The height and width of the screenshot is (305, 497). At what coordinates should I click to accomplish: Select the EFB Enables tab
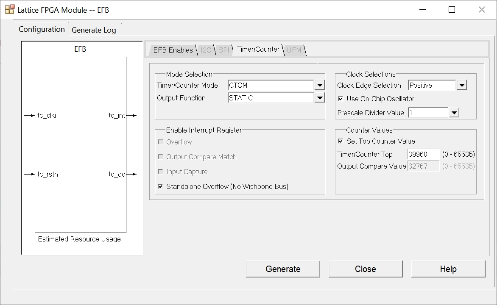[173, 50]
